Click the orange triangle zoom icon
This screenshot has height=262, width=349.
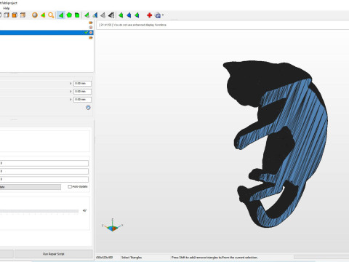(x=43, y=15)
